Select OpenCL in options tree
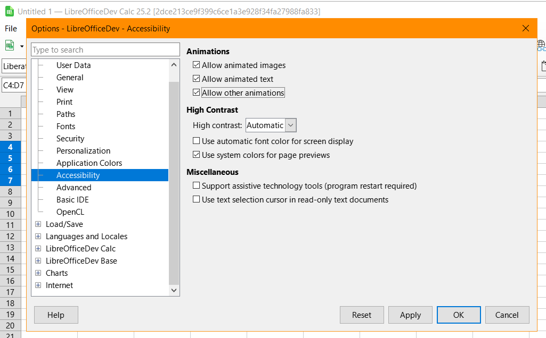The width and height of the screenshot is (546, 338). coord(70,212)
